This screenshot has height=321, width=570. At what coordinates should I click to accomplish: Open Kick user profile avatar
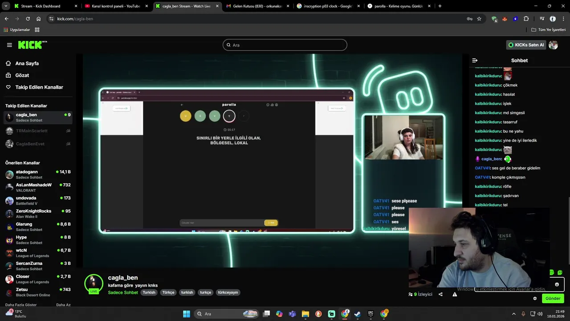[x=553, y=45]
